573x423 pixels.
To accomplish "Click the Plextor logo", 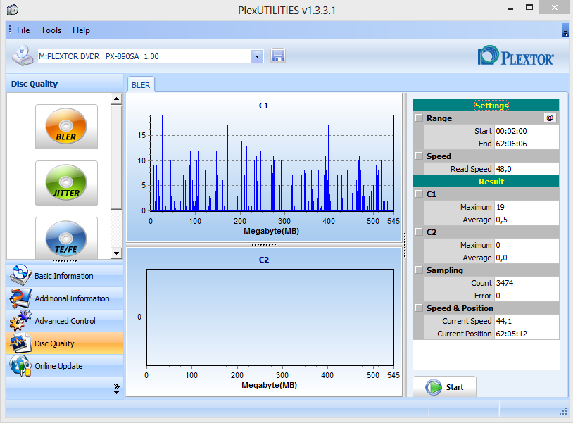I will [515, 56].
